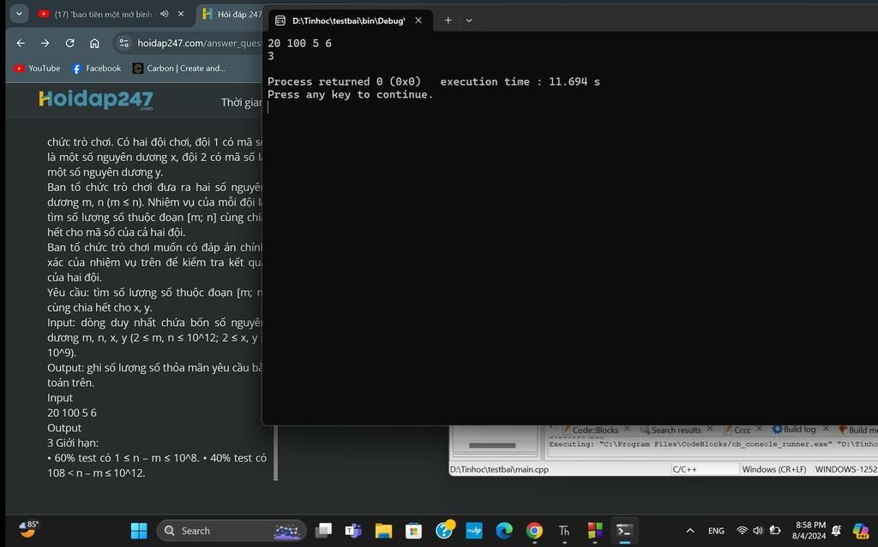
Task: Launch Microsoft Edge from taskbar
Action: tap(504, 531)
